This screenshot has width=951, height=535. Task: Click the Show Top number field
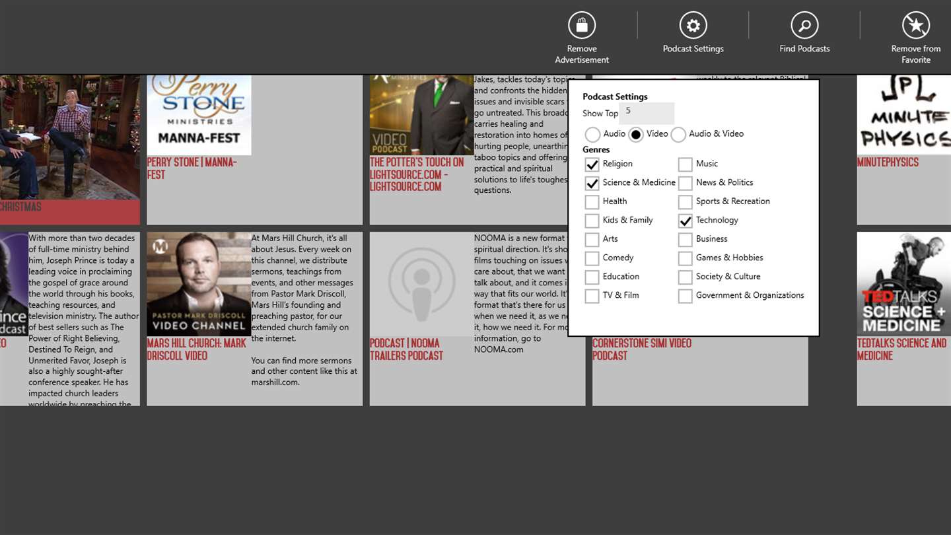(647, 113)
